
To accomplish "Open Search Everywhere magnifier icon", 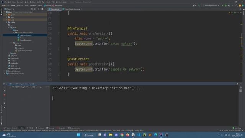I will tap(237, 5).
